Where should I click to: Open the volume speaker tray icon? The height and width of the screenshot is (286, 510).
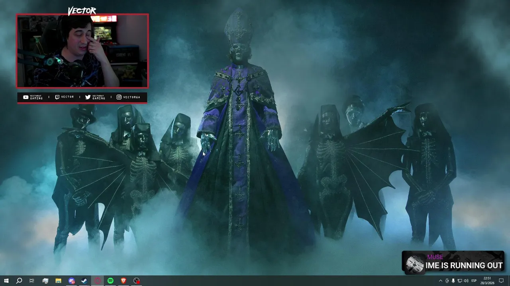466,281
